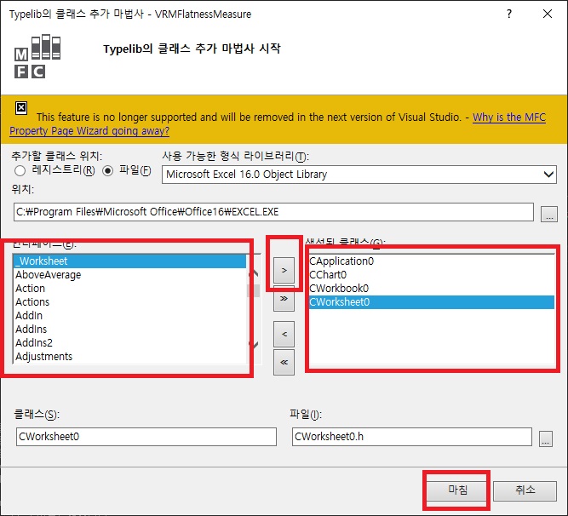Viewport: 568px width, 516px height.
Task: Click the browse button next to location path
Action: tap(549, 214)
